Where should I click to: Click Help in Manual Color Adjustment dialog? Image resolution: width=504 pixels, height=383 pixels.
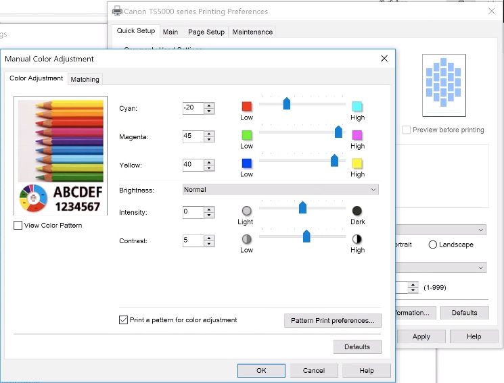[367, 370]
